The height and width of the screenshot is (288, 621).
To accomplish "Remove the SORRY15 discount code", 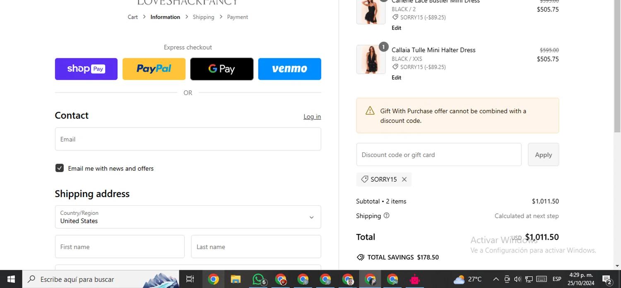I will point(404,179).
